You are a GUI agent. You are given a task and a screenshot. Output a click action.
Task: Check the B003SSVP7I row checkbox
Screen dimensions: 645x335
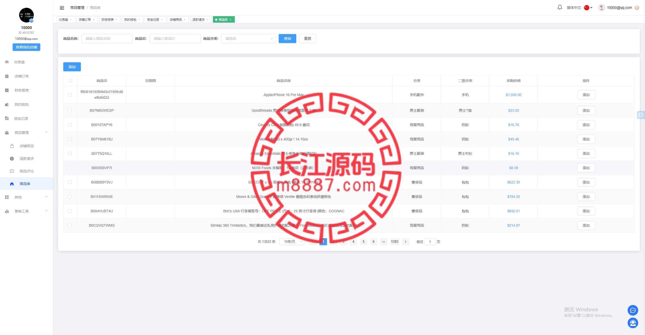pyautogui.click(x=70, y=168)
